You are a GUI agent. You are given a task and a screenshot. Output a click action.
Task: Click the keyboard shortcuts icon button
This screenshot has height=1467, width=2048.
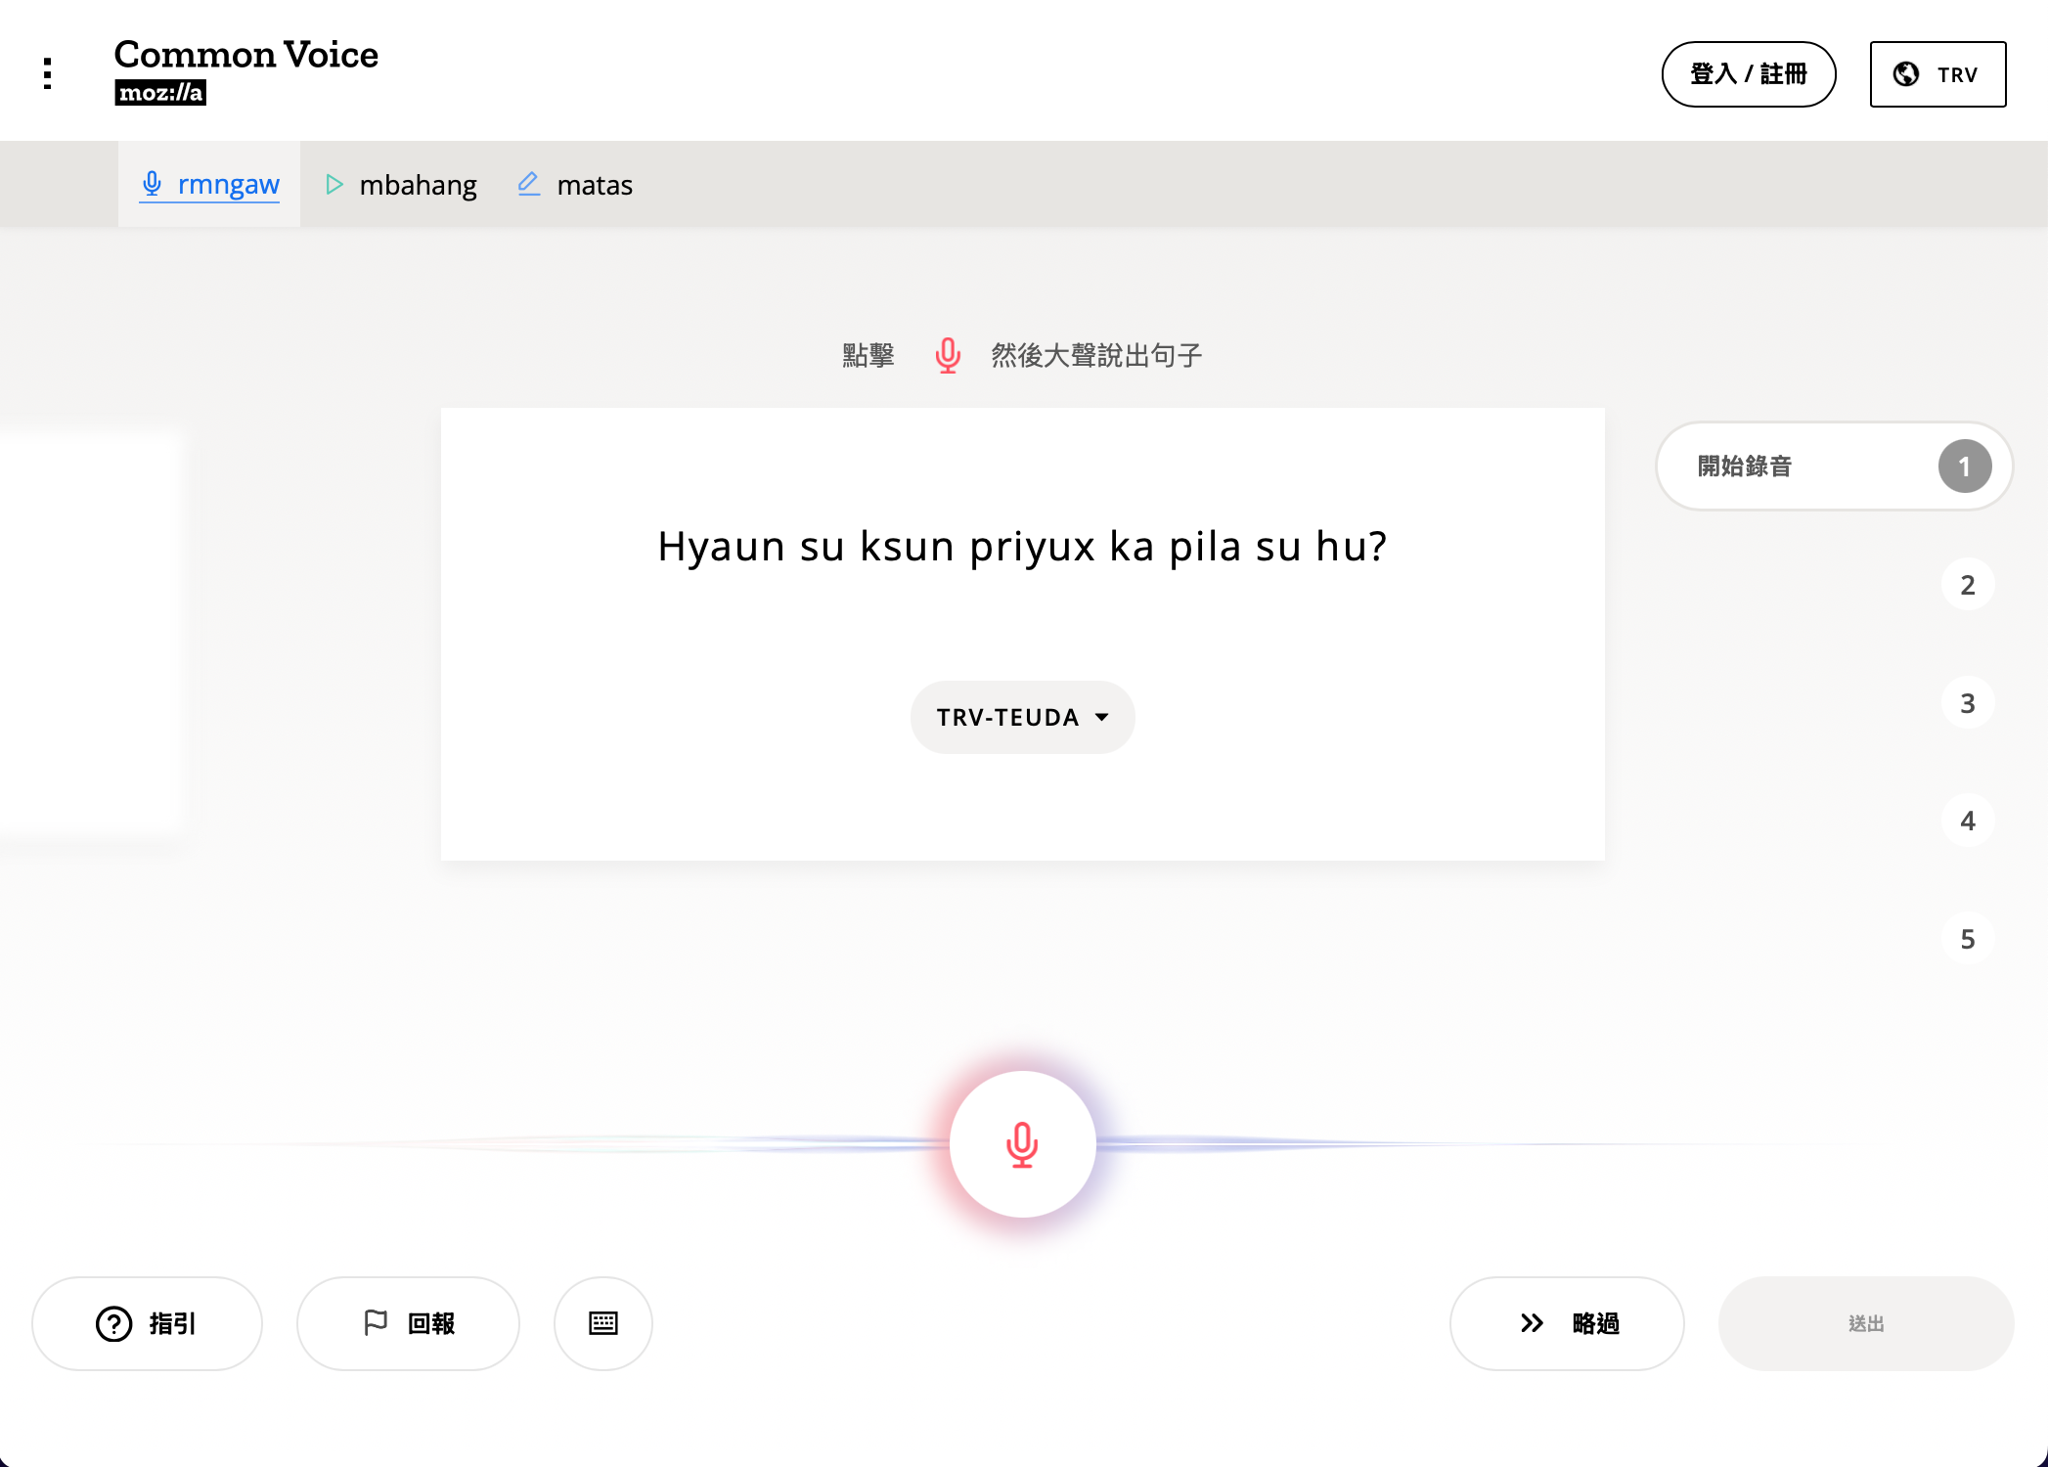tap(602, 1323)
